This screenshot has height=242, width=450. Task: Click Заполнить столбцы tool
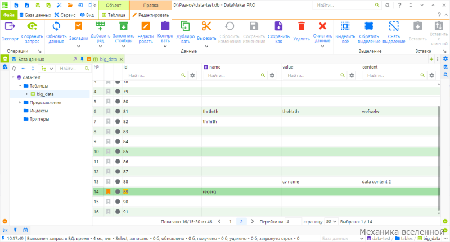123,26
